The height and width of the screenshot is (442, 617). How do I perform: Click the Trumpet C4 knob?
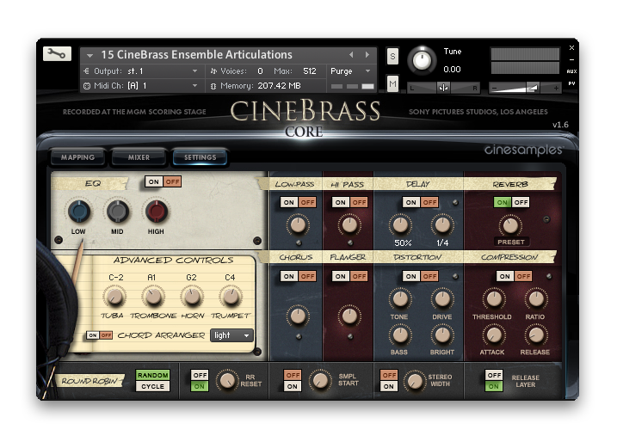pyautogui.click(x=231, y=297)
